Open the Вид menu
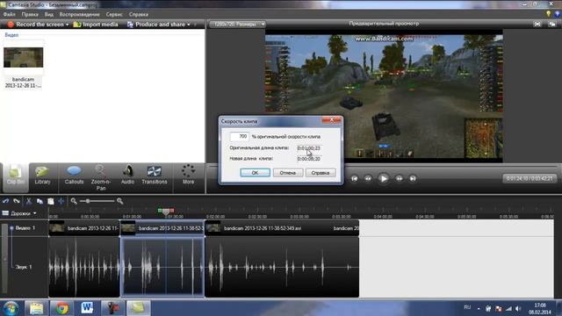 tap(49, 14)
